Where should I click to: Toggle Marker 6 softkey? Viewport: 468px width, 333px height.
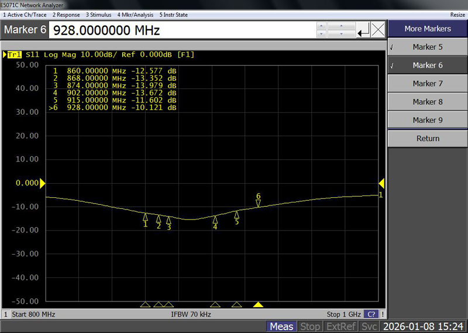(x=428, y=65)
